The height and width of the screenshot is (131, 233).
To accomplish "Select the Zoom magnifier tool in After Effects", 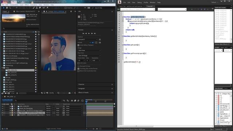I will coord(10,8).
